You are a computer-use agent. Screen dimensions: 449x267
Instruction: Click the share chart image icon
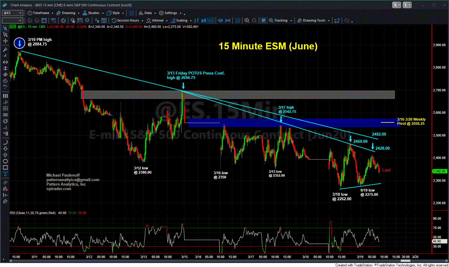point(337,21)
